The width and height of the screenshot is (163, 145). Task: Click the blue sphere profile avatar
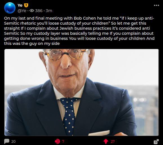pos(10,8)
